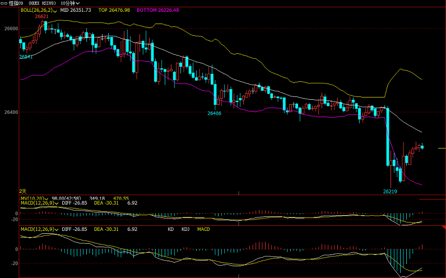This screenshot has height=278, width=446.
Task: Click the 26406 swing low label
Action: pyautogui.click(x=214, y=114)
